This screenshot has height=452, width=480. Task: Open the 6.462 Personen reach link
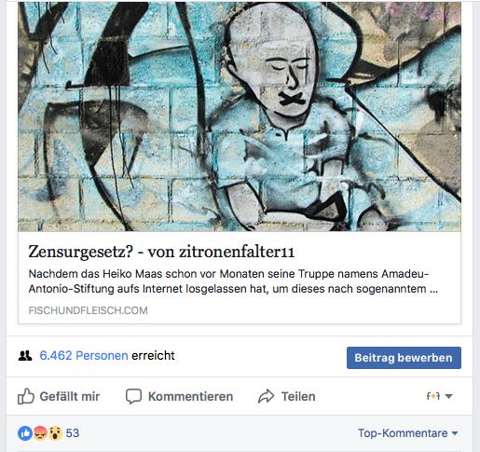(84, 356)
